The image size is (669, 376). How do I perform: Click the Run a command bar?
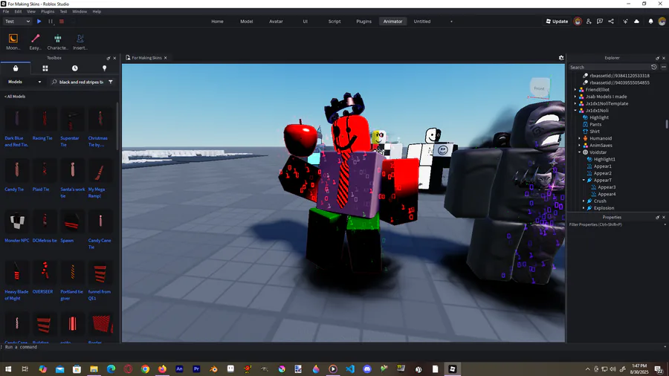(x=333, y=347)
